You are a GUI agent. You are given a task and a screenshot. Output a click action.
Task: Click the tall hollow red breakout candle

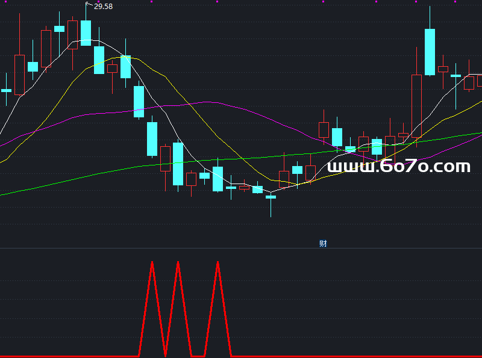tap(416, 105)
